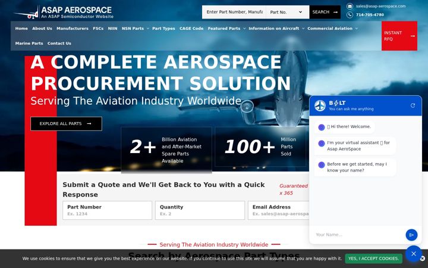Open the FSCs menu item

(x=98, y=29)
